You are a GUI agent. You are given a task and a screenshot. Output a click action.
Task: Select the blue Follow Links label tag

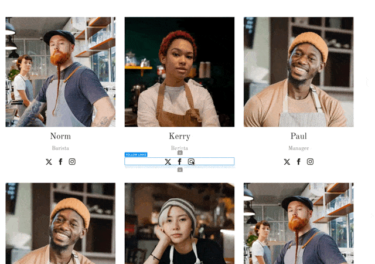pyautogui.click(x=136, y=155)
